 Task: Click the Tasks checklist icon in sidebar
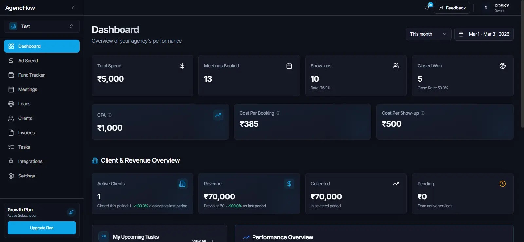(x=11, y=147)
